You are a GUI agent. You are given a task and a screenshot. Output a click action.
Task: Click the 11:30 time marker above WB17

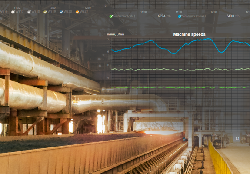tap(17, 8)
